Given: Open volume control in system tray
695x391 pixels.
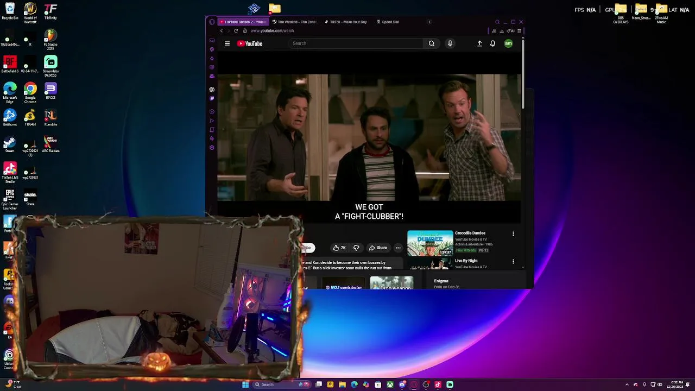Looking at the screenshot, I should (x=660, y=384).
